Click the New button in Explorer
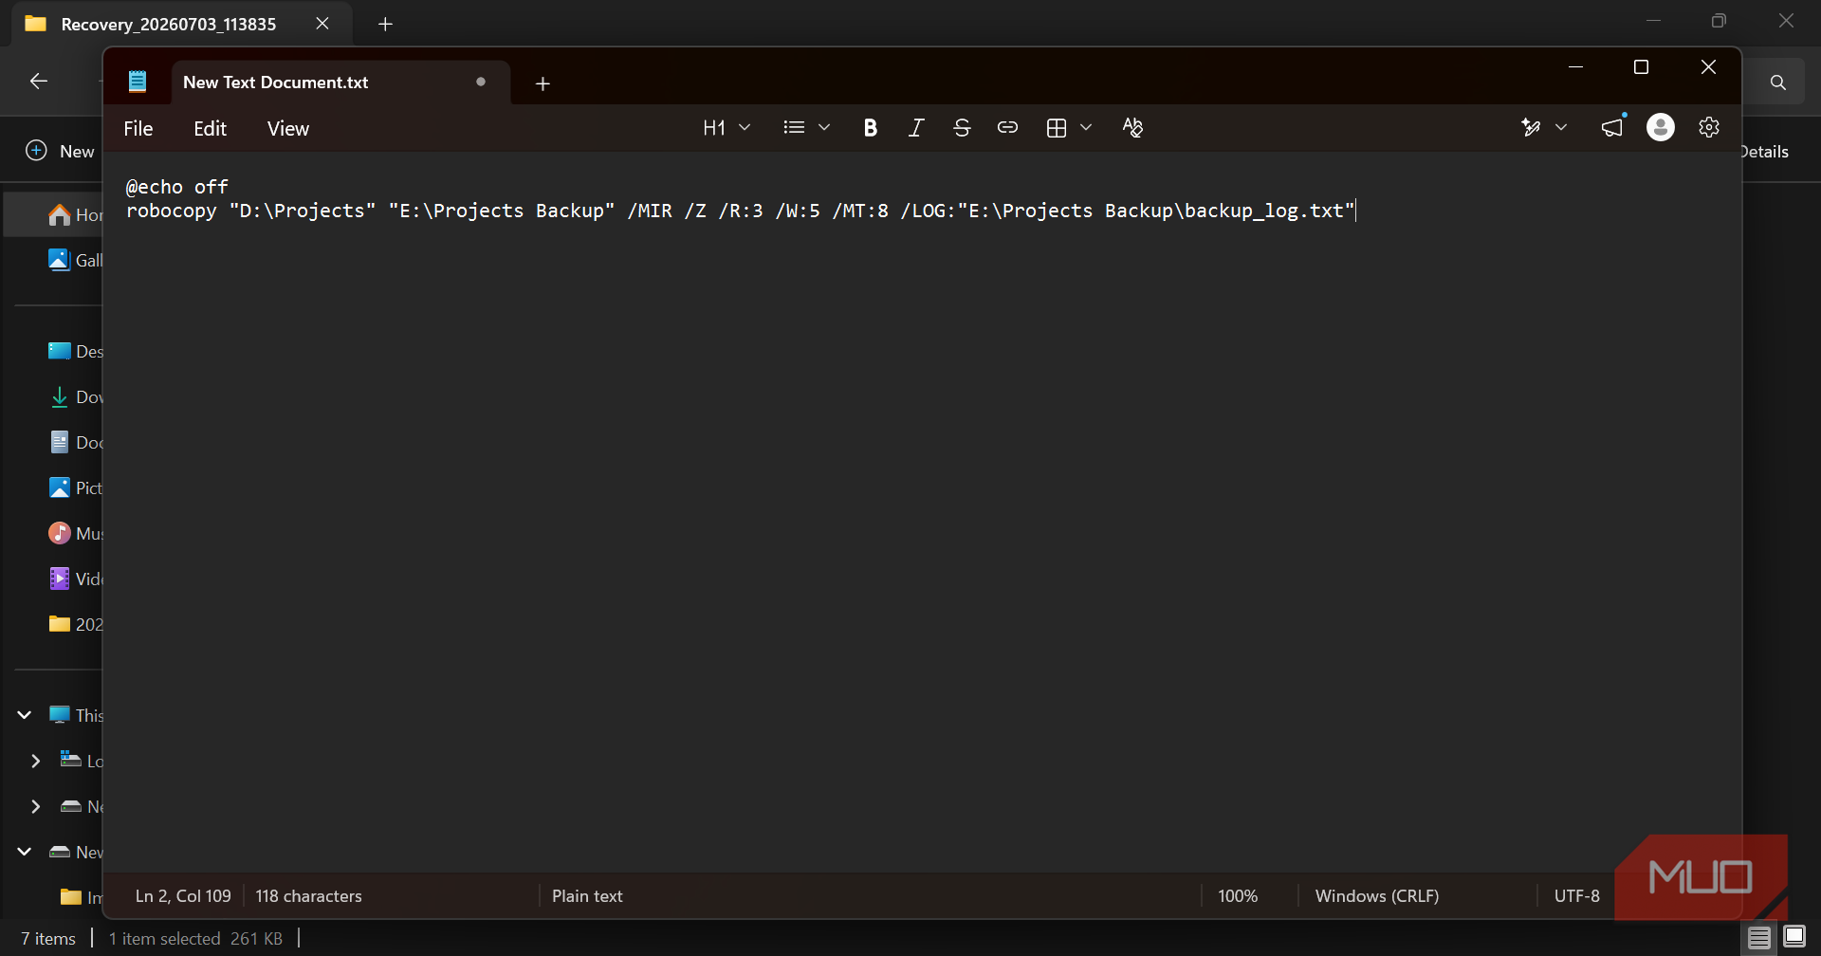The width and height of the screenshot is (1821, 956). coord(61,151)
